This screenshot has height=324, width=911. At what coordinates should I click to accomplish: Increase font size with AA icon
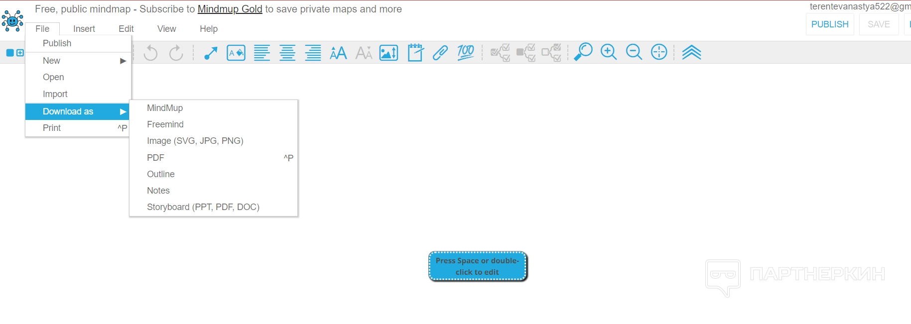338,52
